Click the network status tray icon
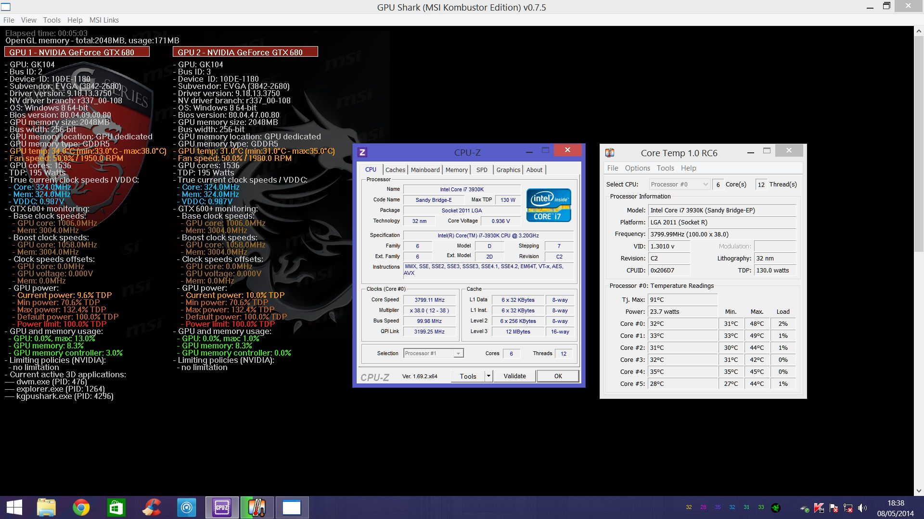Viewport: 924px width, 519px height. (848, 508)
